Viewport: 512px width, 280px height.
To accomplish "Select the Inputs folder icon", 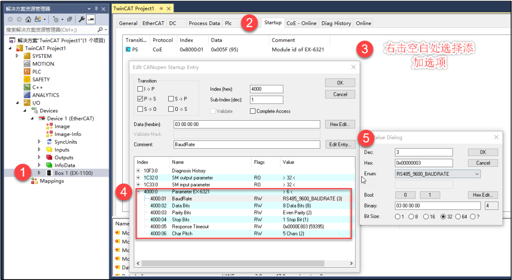I will (49, 150).
